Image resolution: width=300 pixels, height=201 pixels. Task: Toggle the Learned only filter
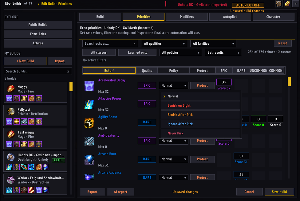pyautogui.click(x=137, y=52)
